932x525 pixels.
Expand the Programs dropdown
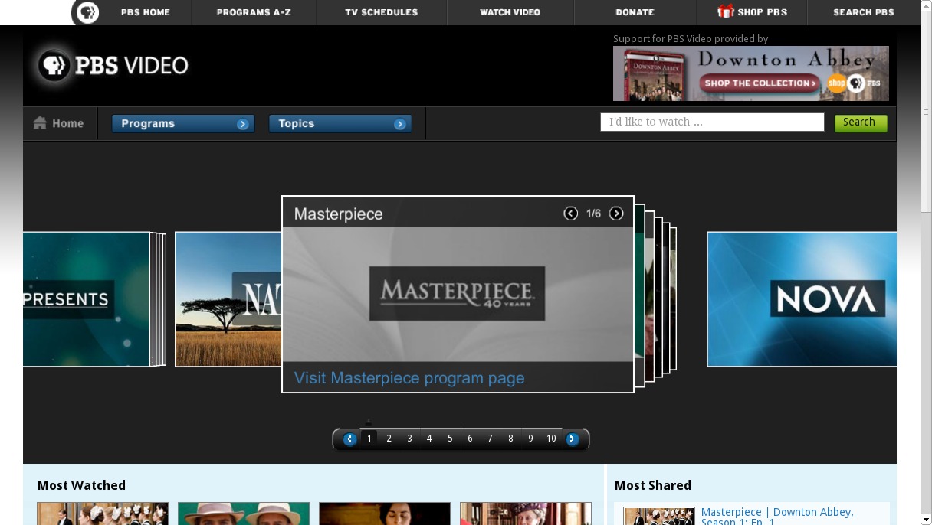pyautogui.click(x=182, y=124)
